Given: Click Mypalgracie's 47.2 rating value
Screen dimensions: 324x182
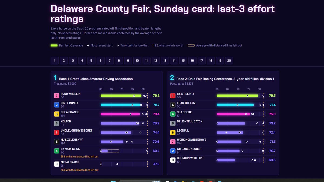Looking at the screenshot, I should click(156, 164).
